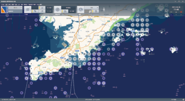Click the globe chart icon
Viewport: 185px width, 101px height.
click(81, 9)
